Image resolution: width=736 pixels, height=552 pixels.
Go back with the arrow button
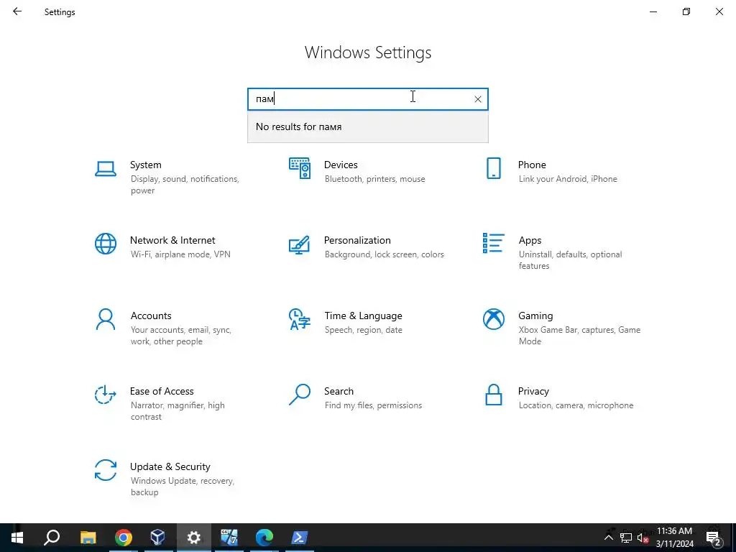(17, 11)
